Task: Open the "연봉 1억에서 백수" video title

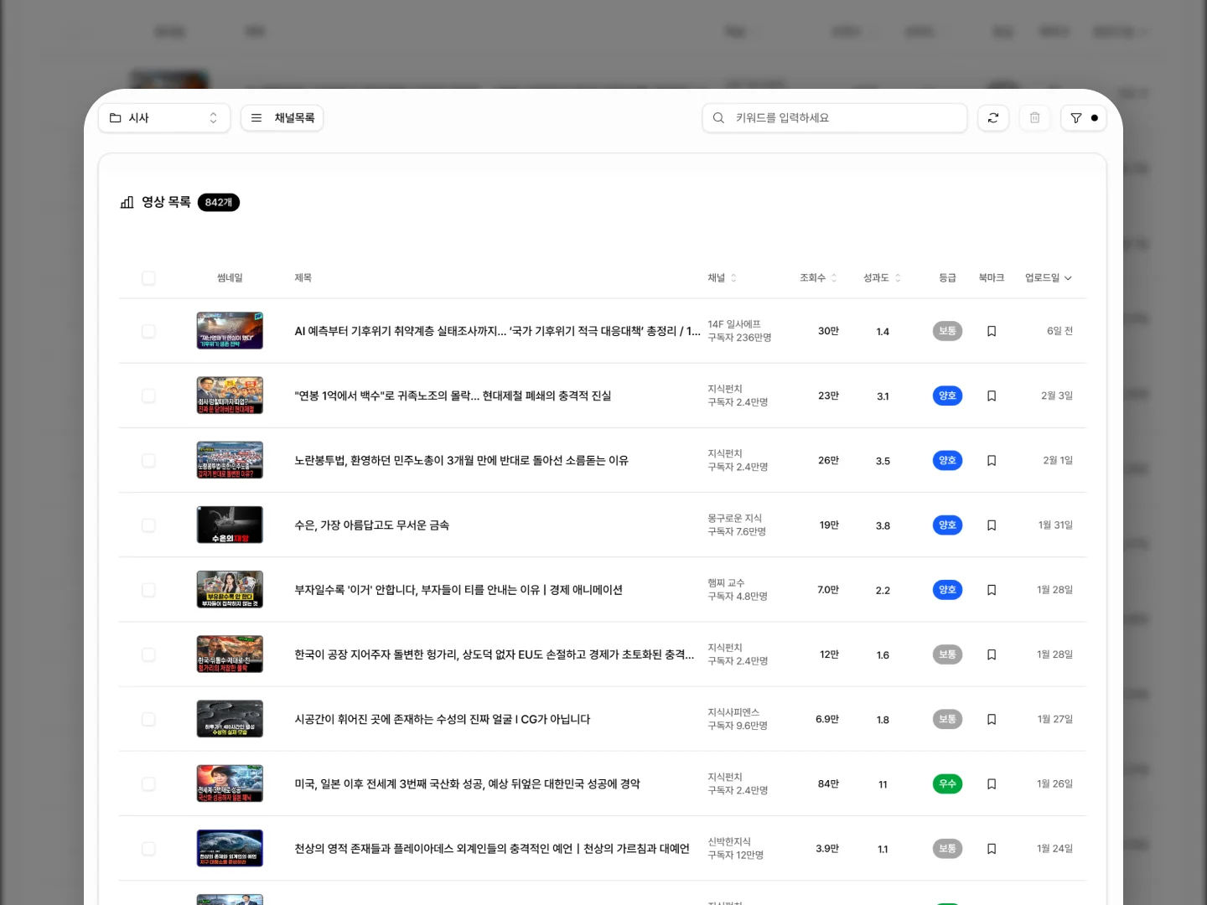Action: pos(453,396)
